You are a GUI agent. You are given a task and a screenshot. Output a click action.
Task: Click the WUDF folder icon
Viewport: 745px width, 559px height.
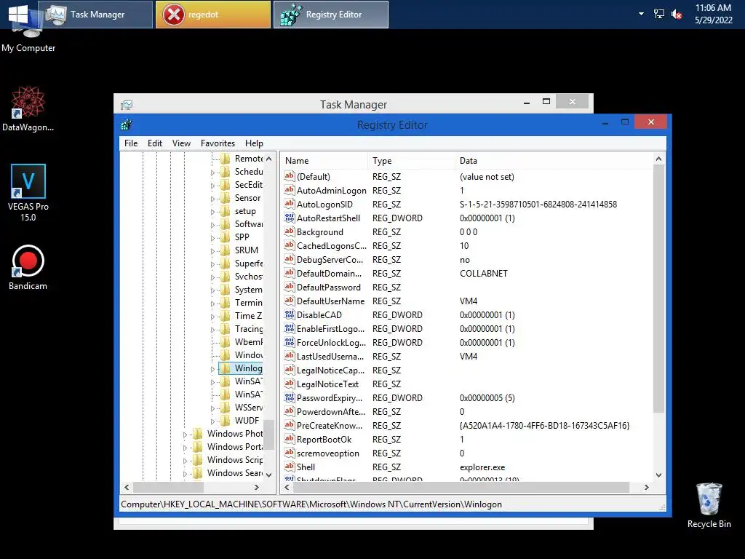point(226,420)
